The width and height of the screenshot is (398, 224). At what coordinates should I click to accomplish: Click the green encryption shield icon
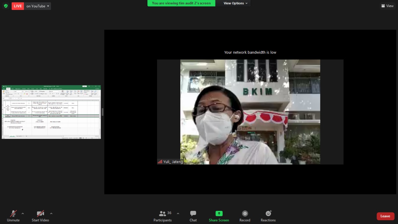(x=6, y=6)
